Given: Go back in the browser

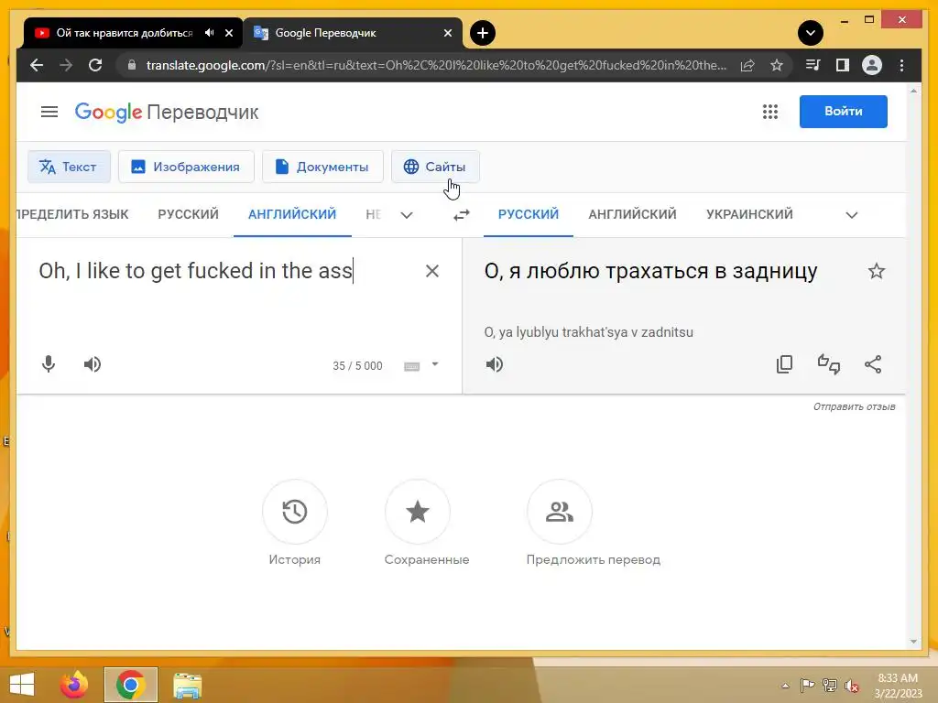Looking at the screenshot, I should [x=37, y=65].
